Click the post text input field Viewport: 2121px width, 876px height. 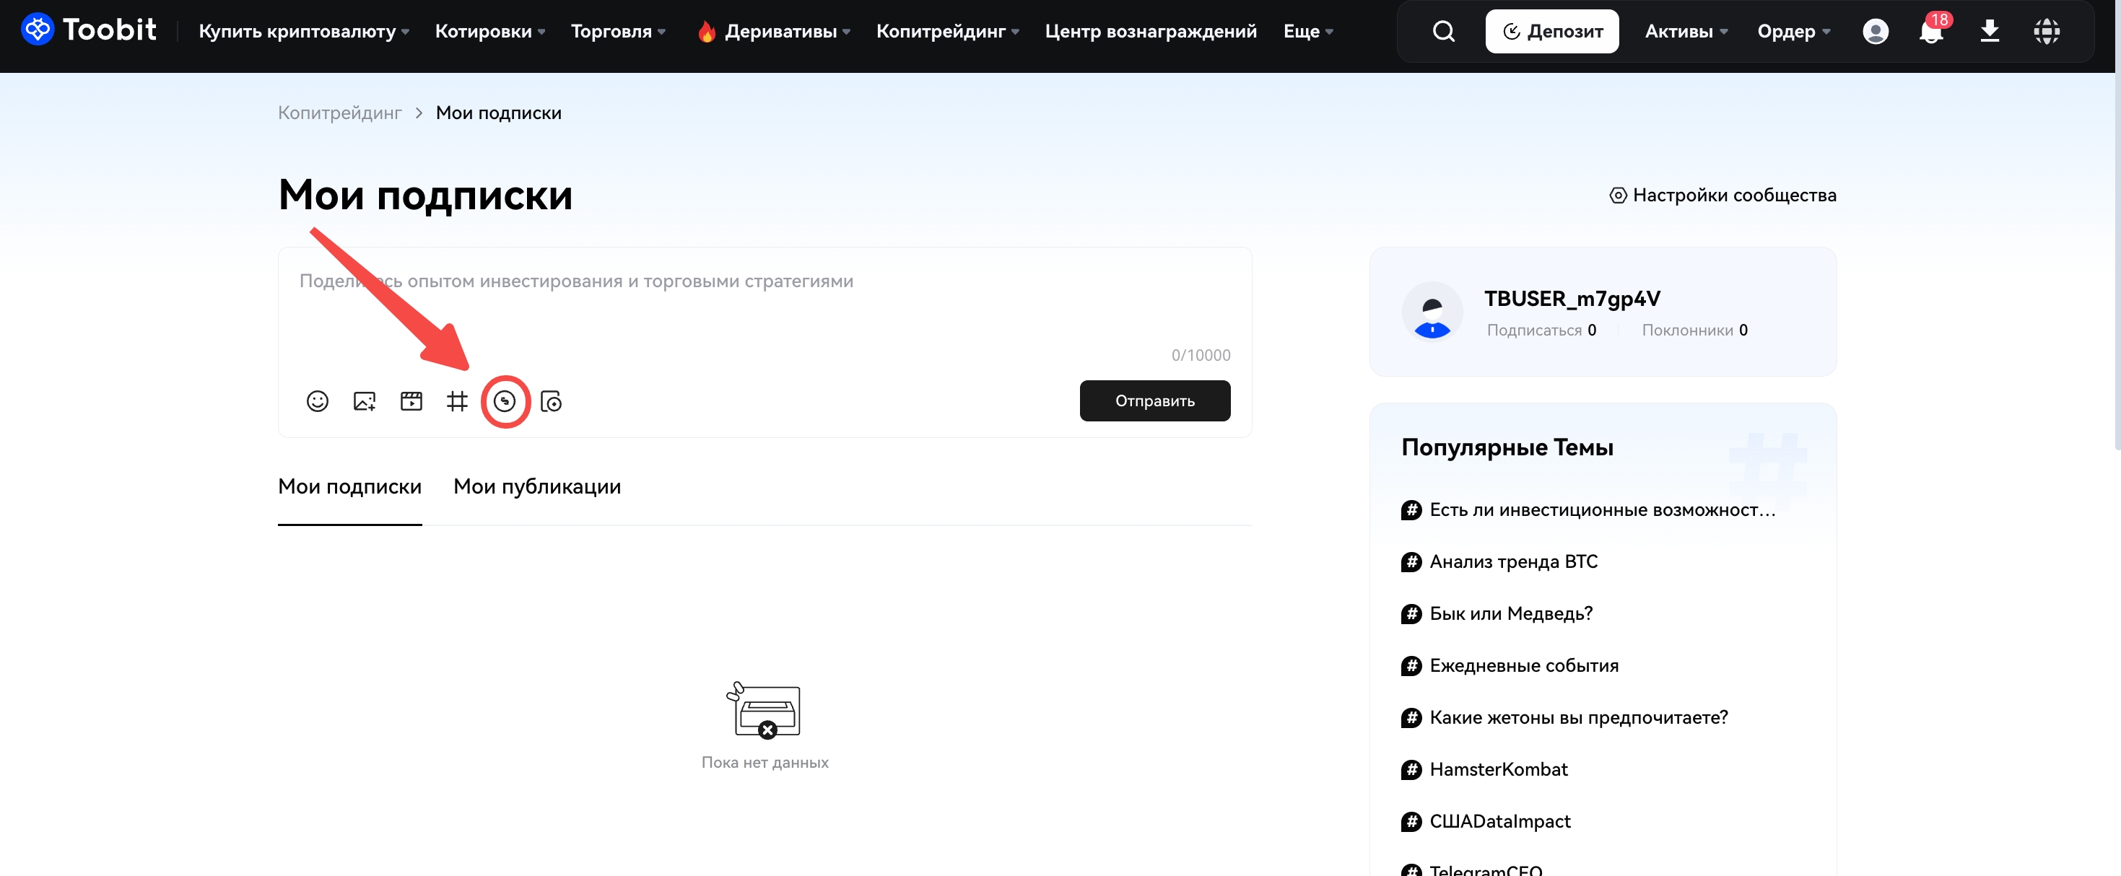tap(764, 305)
